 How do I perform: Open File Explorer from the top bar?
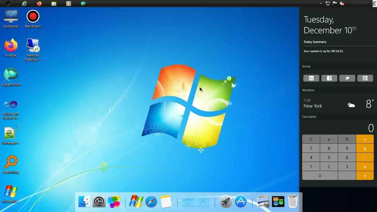click(54, 4)
